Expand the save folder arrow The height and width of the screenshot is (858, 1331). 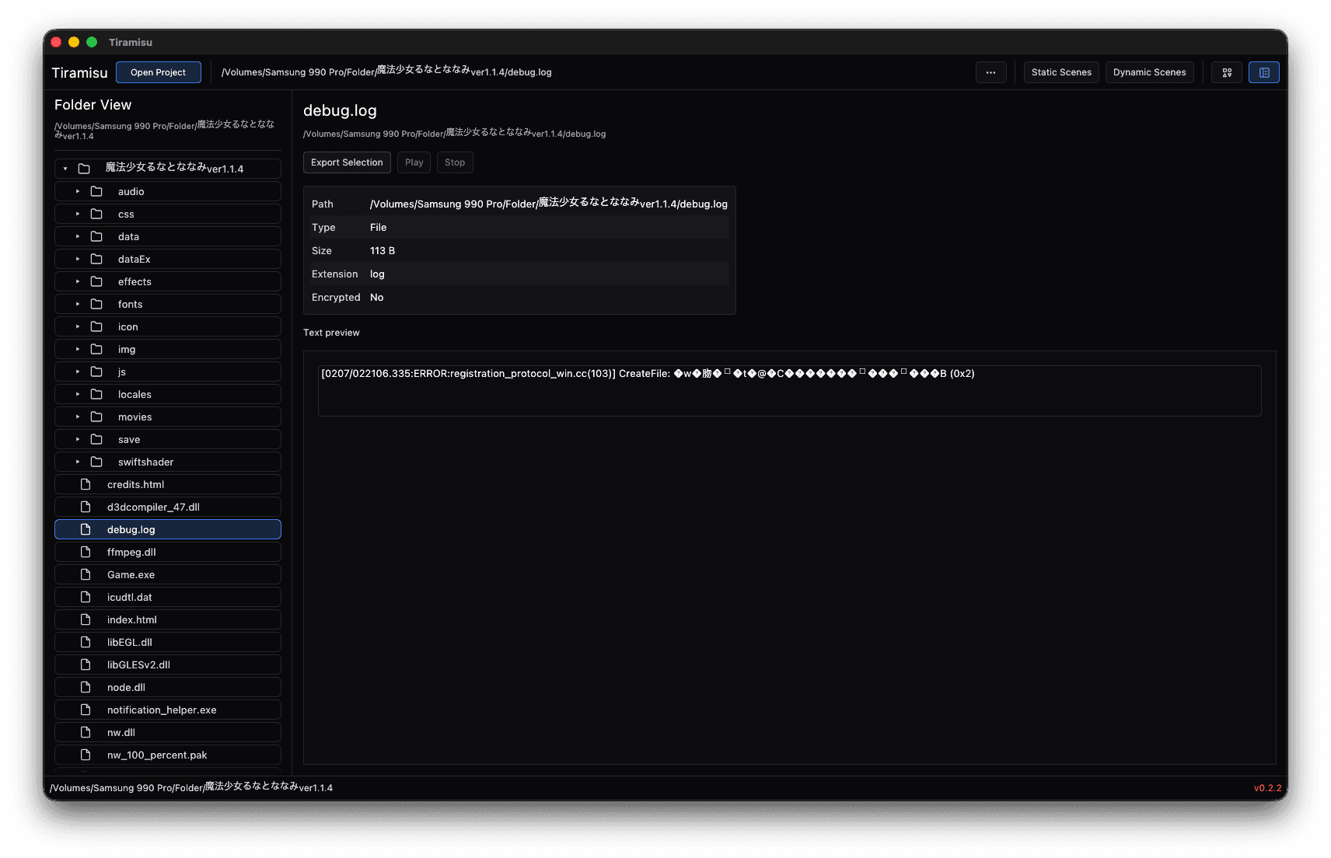(x=78, y=439)
